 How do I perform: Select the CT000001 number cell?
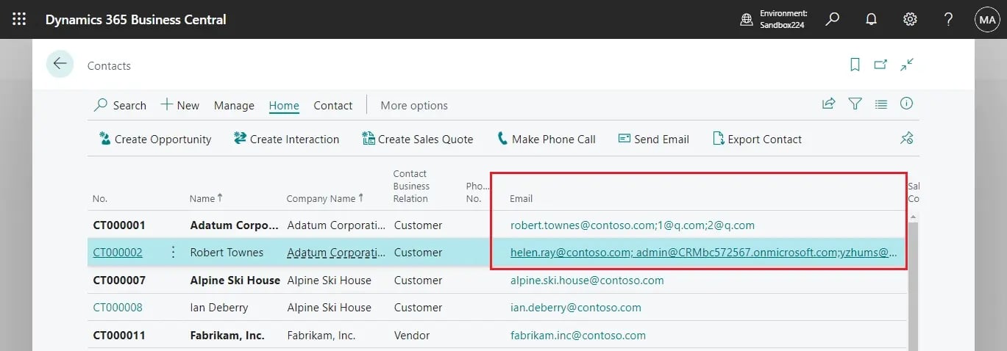[119, 225]
